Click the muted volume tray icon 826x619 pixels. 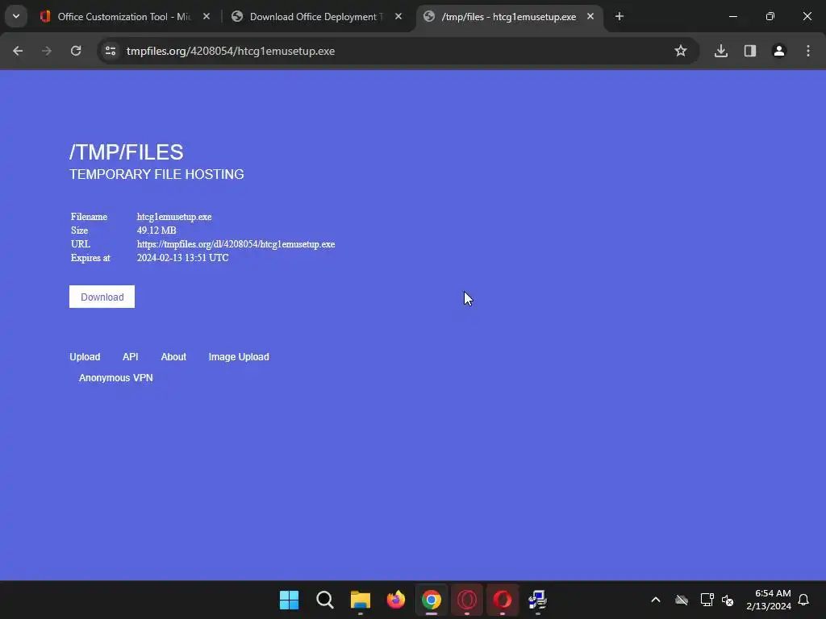coord(728,600)
